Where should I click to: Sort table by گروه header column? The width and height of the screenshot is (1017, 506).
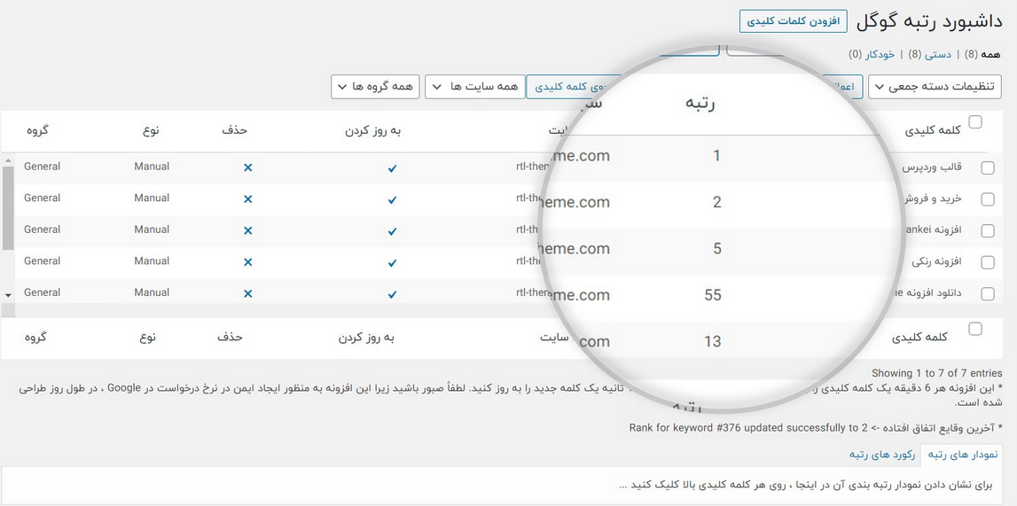click(x=37, y=130)
